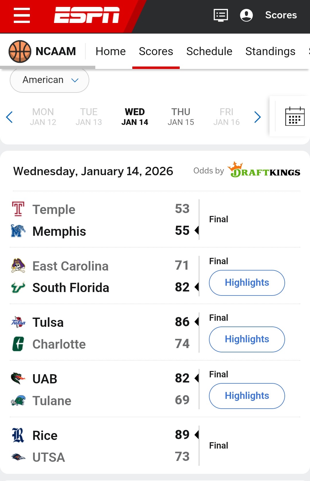The width and height of the screenshot is (310, 481).
Task: Click the DraftKings logo
Action: pyautogui.click(x=264, y=170)
